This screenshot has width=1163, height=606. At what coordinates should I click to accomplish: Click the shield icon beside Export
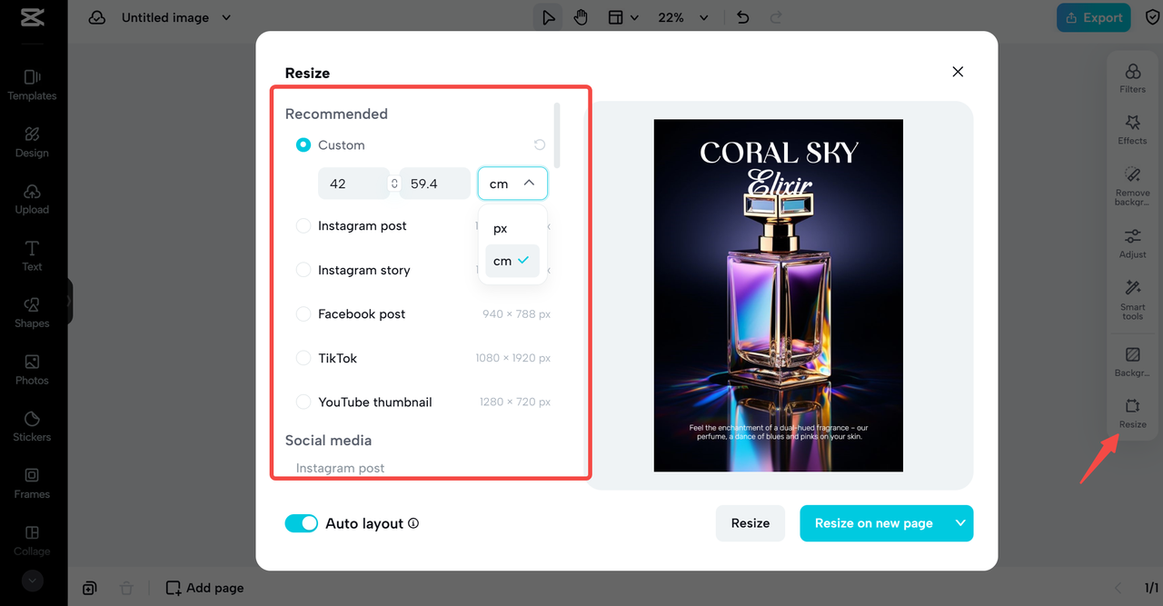(1152, 17)
